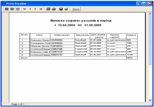Viewport: 154px width, 107px height.
Task: Maximize the Print Preview window
Action: tap(144, 4)
